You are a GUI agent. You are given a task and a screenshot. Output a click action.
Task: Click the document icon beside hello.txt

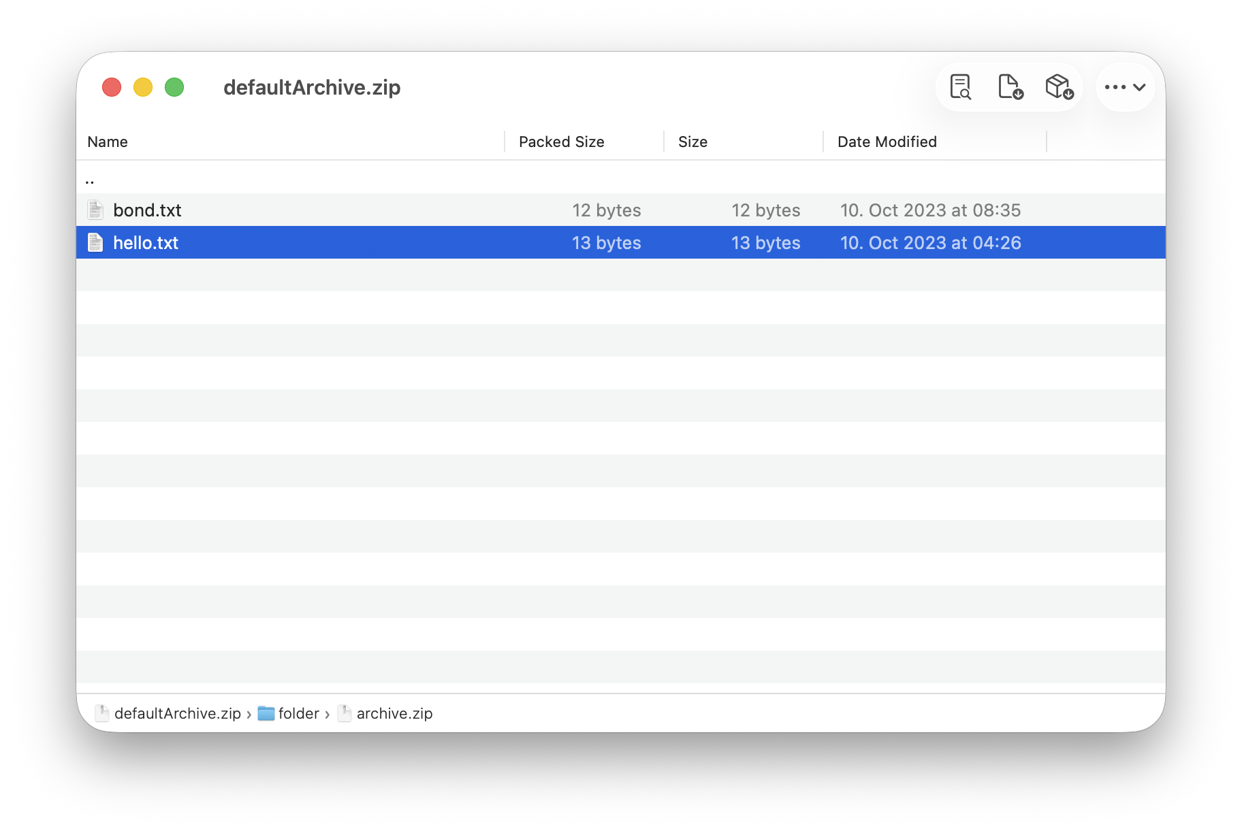tap(95, 243)
